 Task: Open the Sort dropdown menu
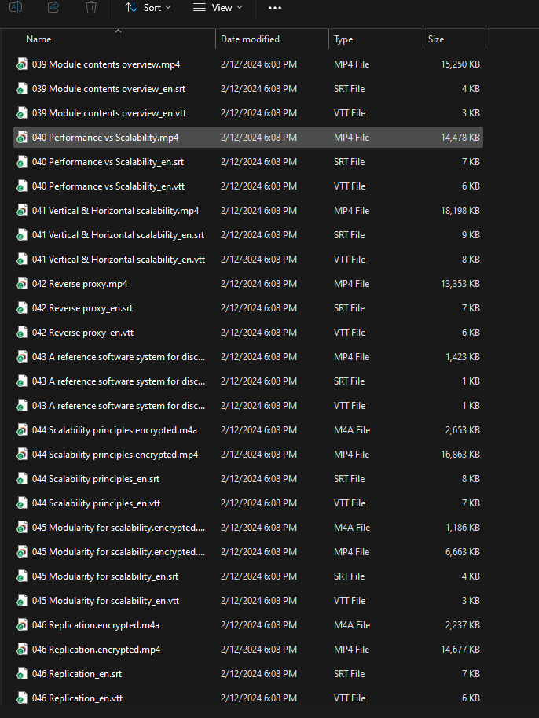click(x=147, y=7)
